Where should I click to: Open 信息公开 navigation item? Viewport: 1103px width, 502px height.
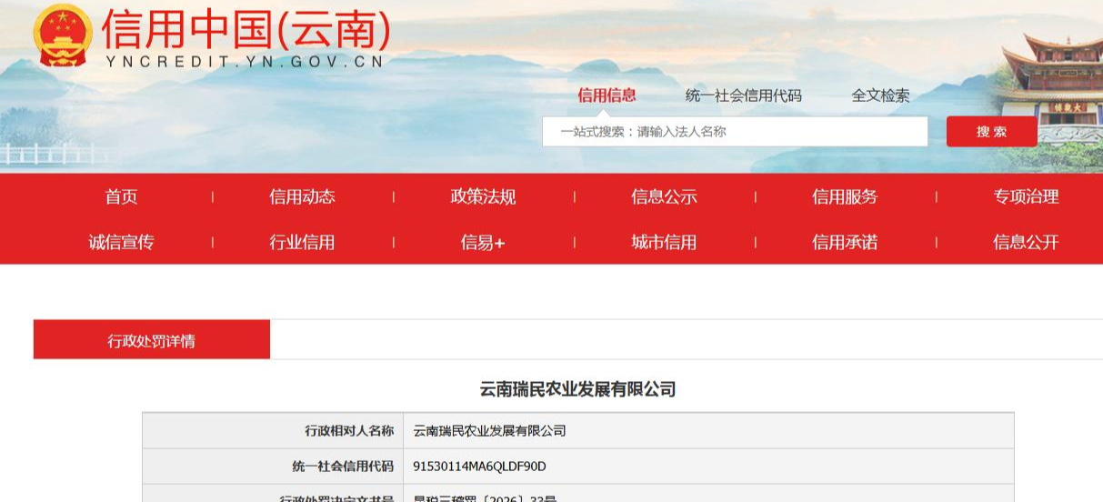(1026, 242)
